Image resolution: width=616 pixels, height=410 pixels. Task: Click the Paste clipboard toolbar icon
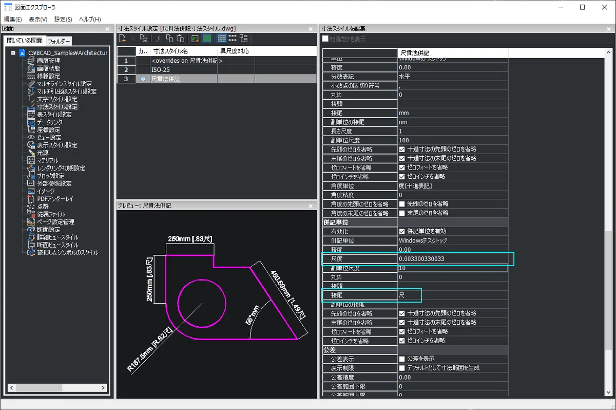180,39
